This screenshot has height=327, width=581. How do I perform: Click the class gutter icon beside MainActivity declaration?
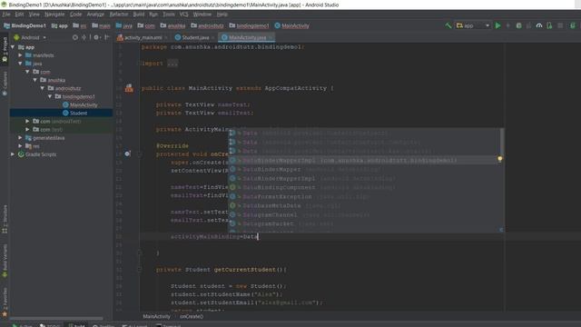tap(129, 88)
